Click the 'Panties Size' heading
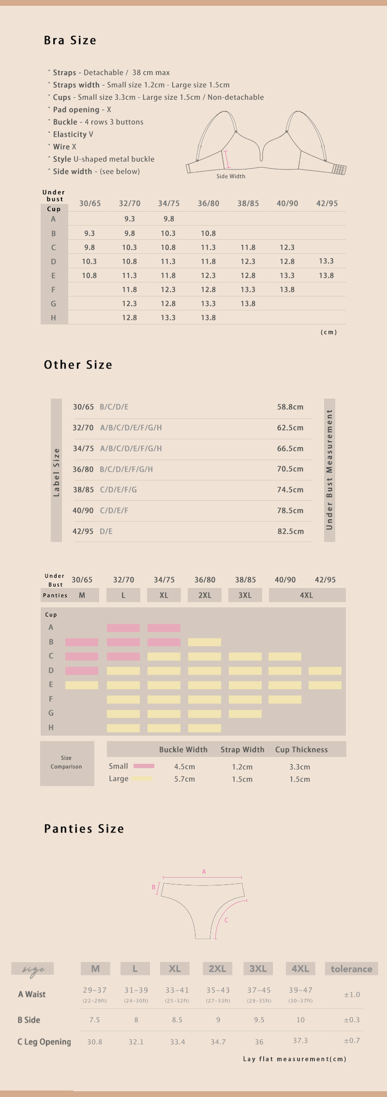 [84, 829]
